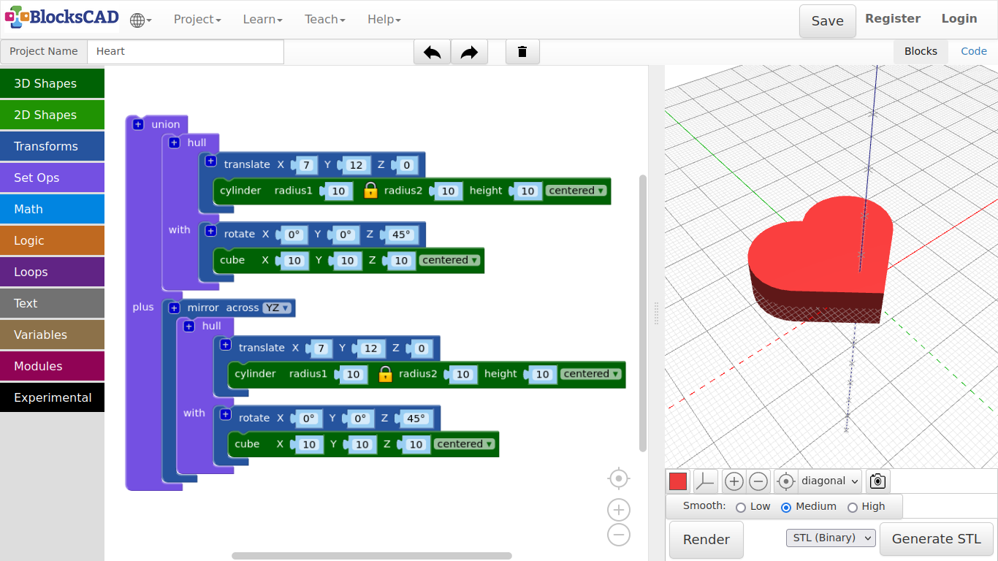Switch to the Code tab
998x561 pixels.
(x=973, y=51)
